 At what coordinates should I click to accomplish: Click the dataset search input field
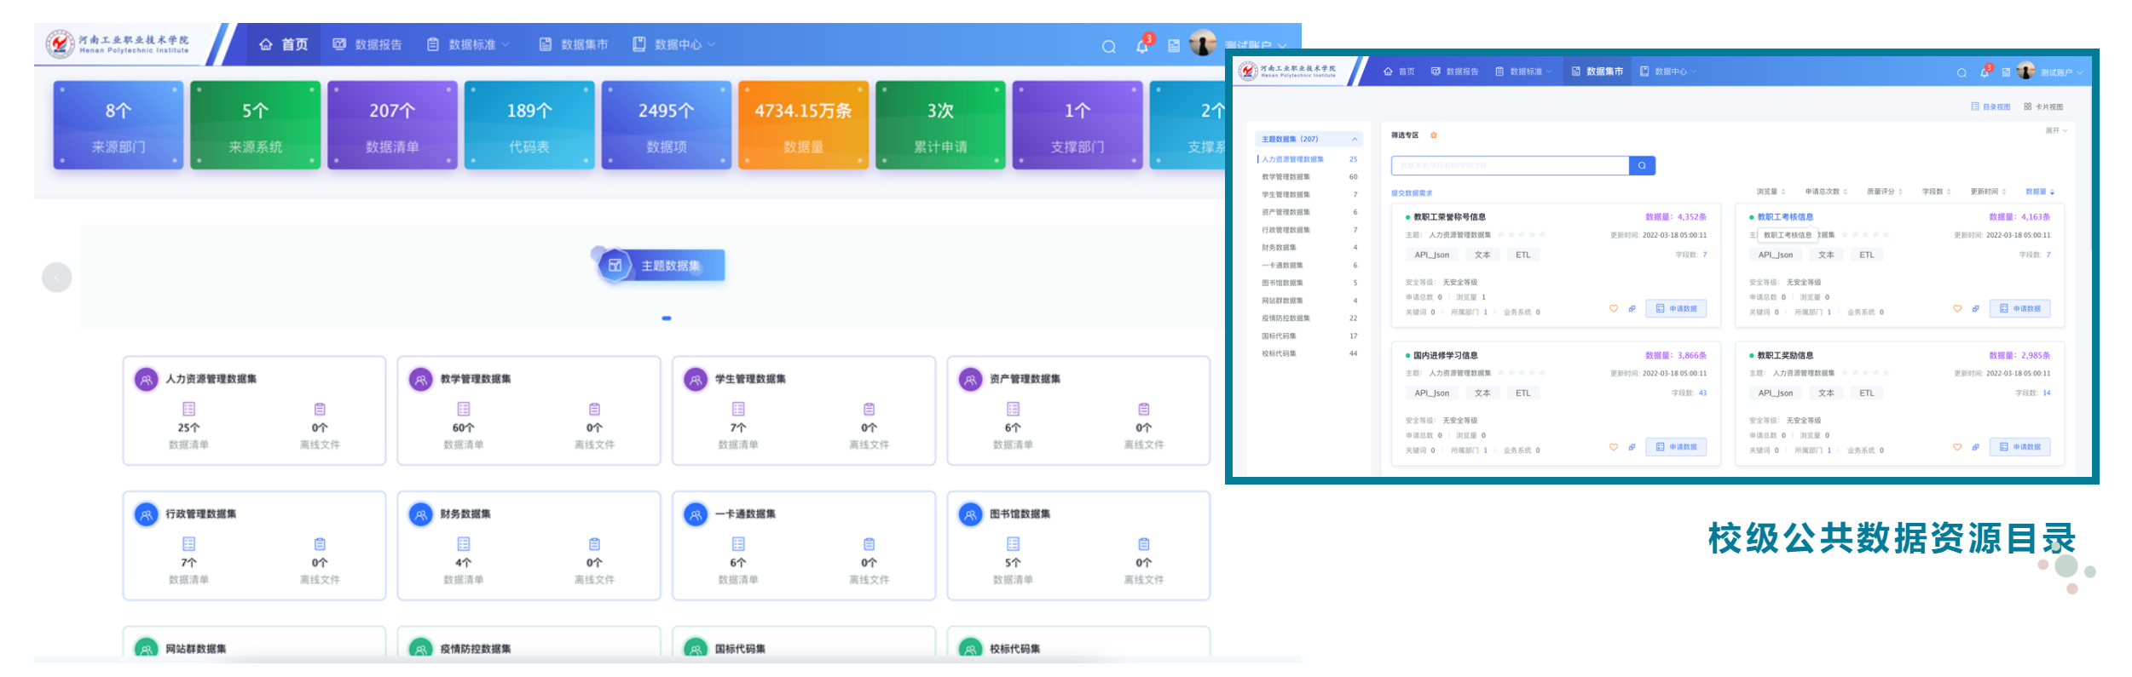(1509, 166)
